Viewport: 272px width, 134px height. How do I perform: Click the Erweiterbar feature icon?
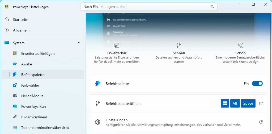117,45
